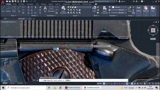Viewport: 160px width, 90px height.
Task: Toggle drawing grid display in status bar
Action: click(104, 83)
